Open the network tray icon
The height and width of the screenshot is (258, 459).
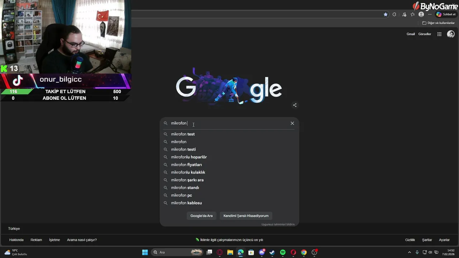tap(425, 252)
